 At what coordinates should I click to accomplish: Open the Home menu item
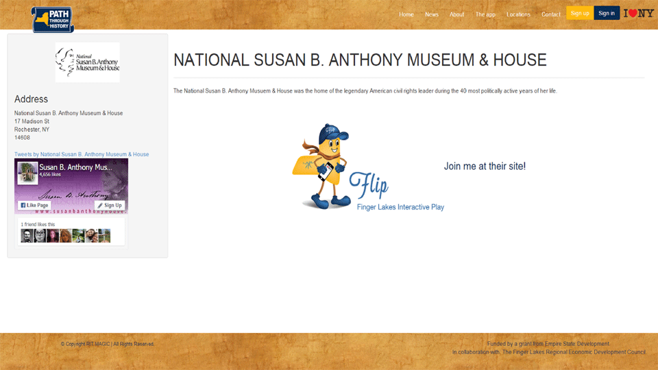[x=406, y=14]
